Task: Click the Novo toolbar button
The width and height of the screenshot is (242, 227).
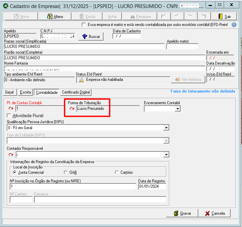Action: coord(21,16)
